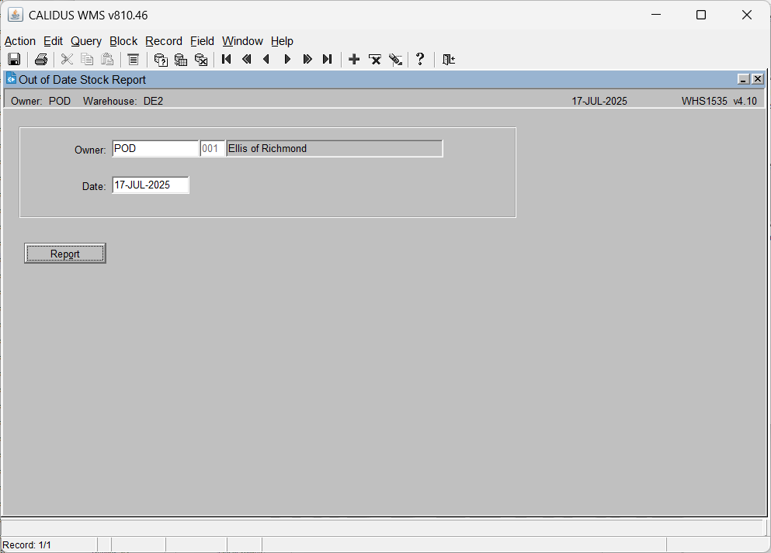The image size is (771, 553).
Task: Jump to last record arrow icon
Action: coord(328,60)
